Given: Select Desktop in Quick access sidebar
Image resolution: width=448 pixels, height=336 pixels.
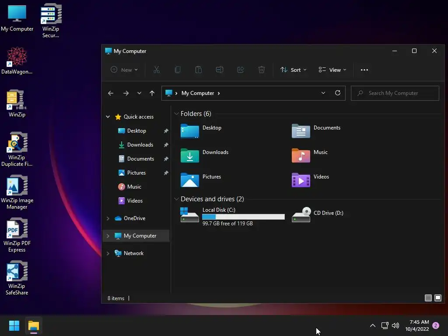Looking at the screenshot, I should click(136, 131).
